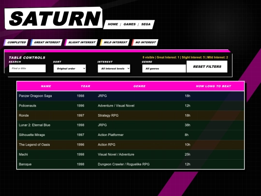The height and width of the screenshot is (196, 261).
Task: Toggle the Slight Interest legend filter
Action: pos(81,42)
